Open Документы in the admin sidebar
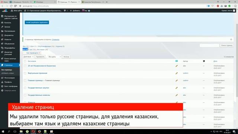238x134 pixels. pyautogui.click(x=9, y=35)
